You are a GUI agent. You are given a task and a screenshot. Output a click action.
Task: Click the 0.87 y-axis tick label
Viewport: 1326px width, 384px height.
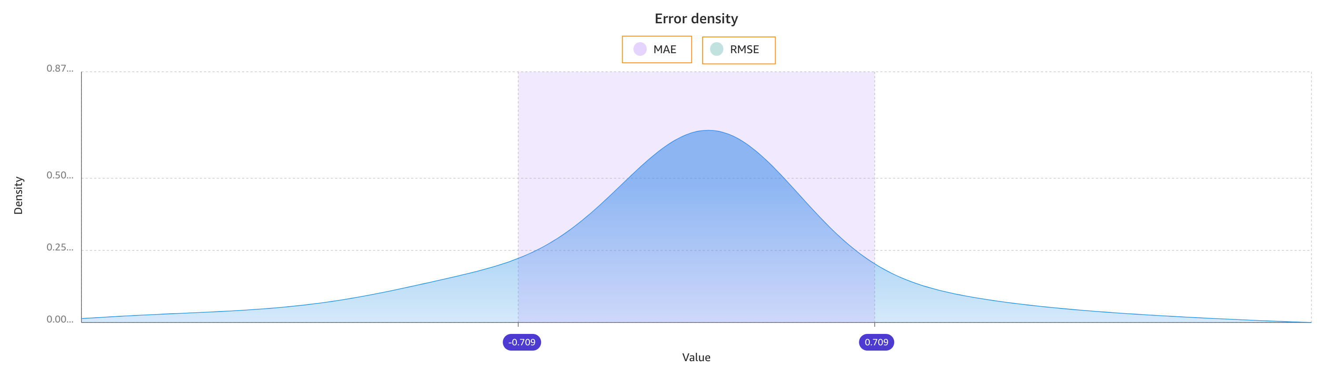pos(60,69)
